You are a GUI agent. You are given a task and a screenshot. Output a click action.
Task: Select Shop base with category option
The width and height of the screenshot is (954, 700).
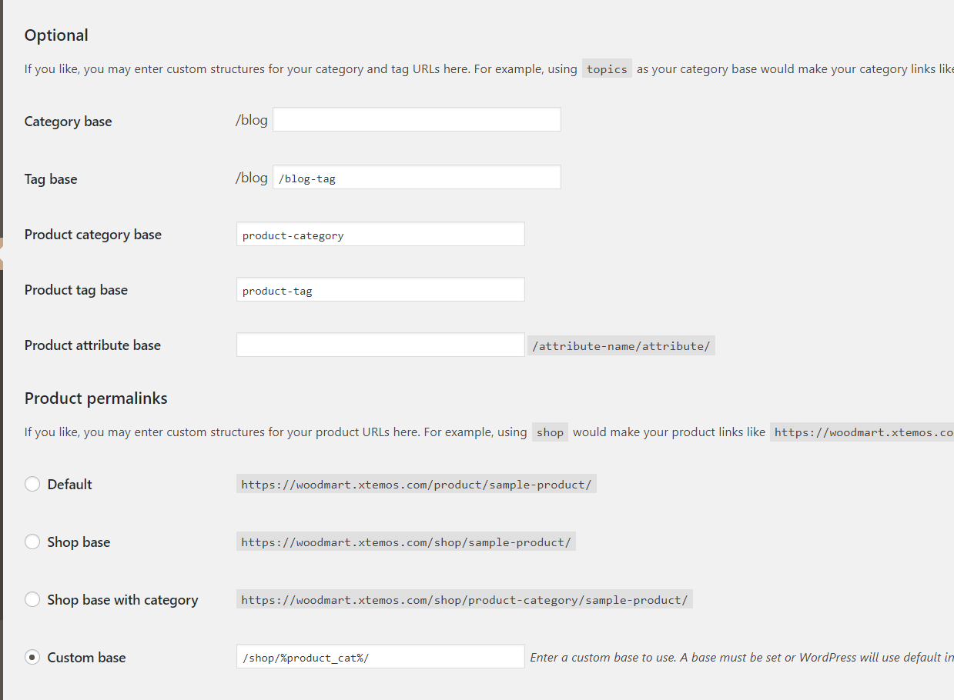click(32, 599)
